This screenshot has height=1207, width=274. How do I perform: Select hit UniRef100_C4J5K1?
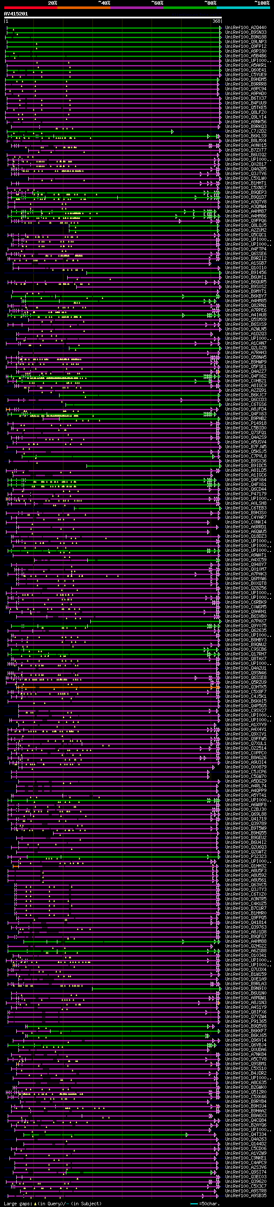pyautogui.click(x=246, y=696)
